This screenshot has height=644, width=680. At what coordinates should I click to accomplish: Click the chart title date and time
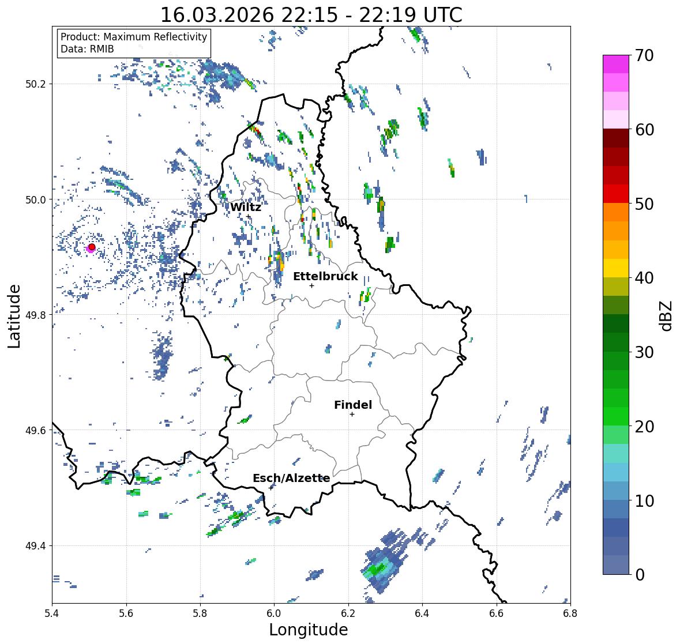(311, 15)
